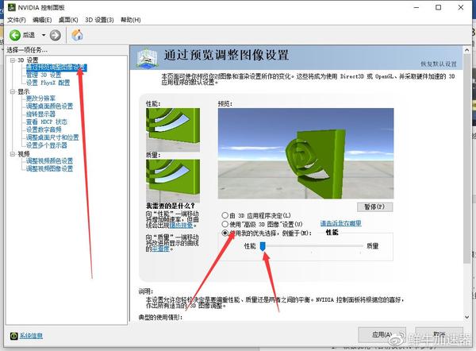Collapse the 显示 tree node
This screenshot has width=476, height=351.
pos(13,91)
